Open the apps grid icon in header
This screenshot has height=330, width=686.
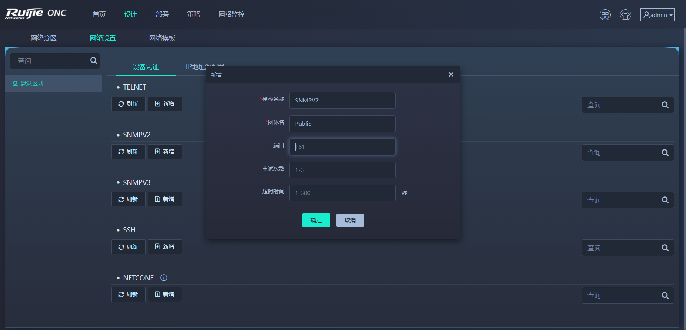[605, 15]
